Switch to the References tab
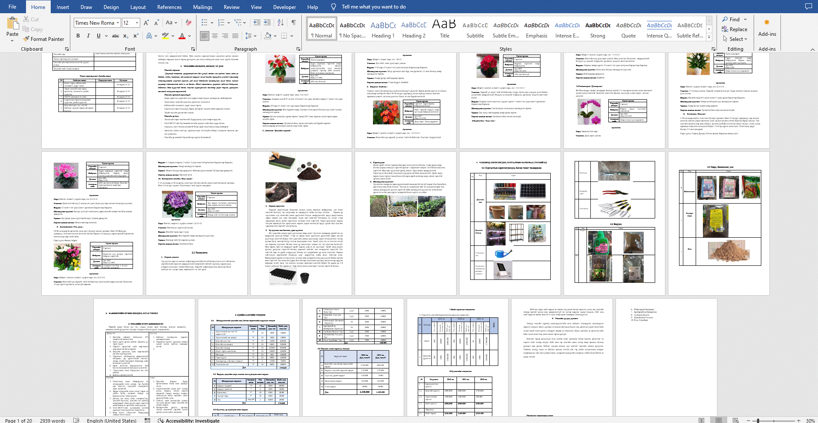The width and height of the screenshot is (818, 423). pos(169,7)
